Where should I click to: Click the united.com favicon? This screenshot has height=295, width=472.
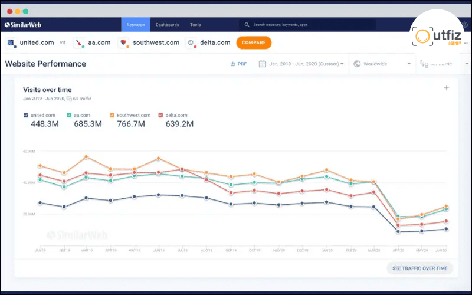point(11,42)
